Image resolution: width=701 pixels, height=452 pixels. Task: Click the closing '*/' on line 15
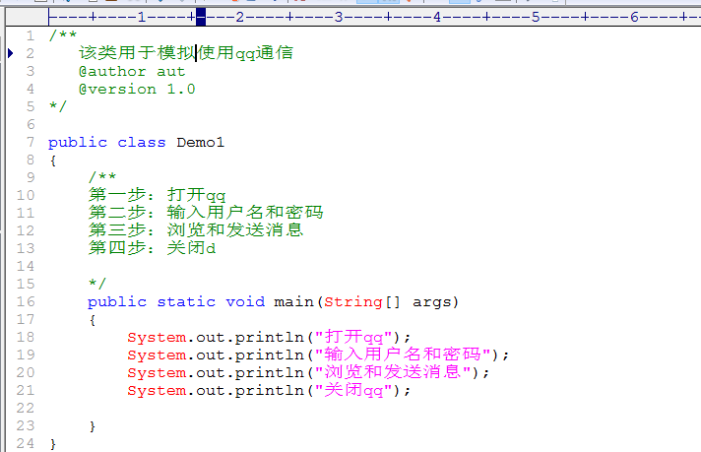click(97, 283)
